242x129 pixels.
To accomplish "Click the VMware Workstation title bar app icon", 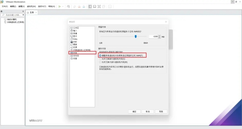I will (x=2, y=2).
